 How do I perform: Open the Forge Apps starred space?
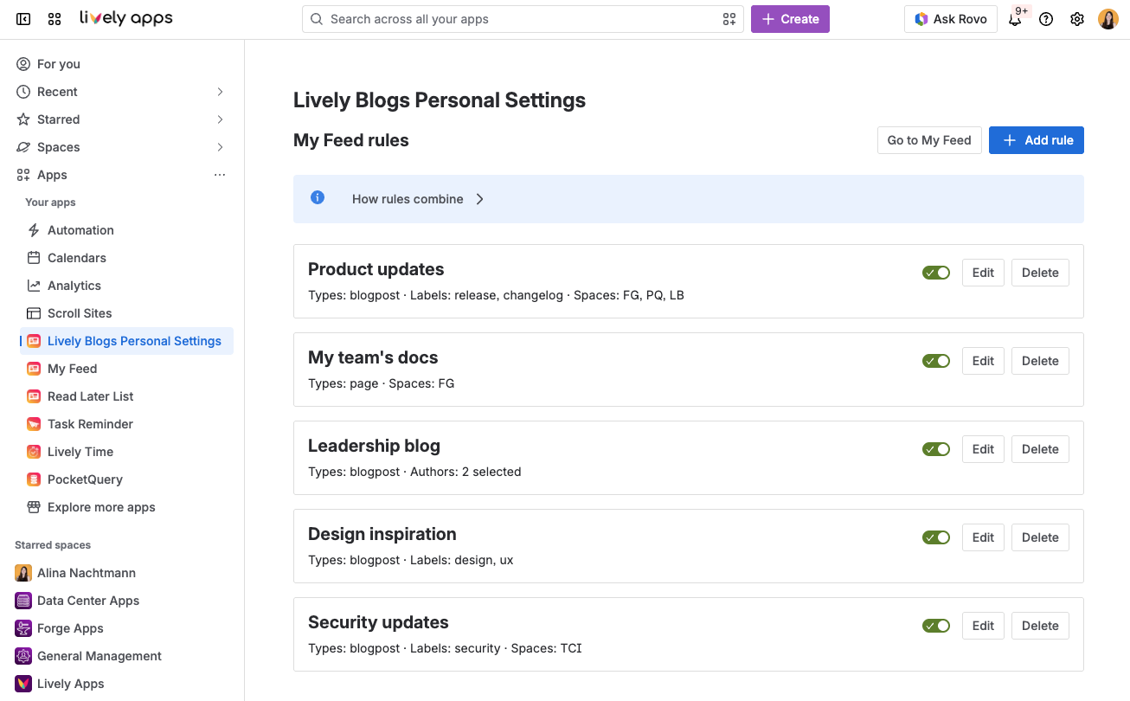[121, 628]
